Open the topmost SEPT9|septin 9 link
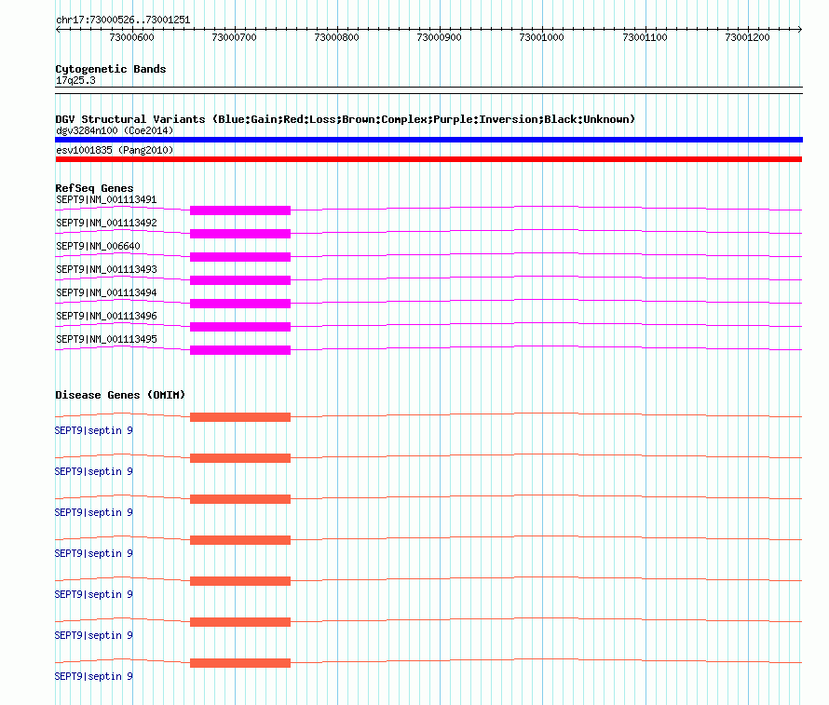The image size is (829, 705). 93,430
